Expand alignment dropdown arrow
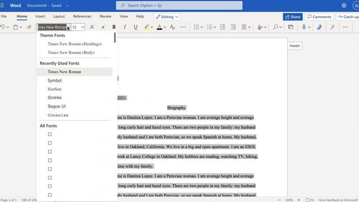Viewport: 359px width, 202px height. pos(249,27)
